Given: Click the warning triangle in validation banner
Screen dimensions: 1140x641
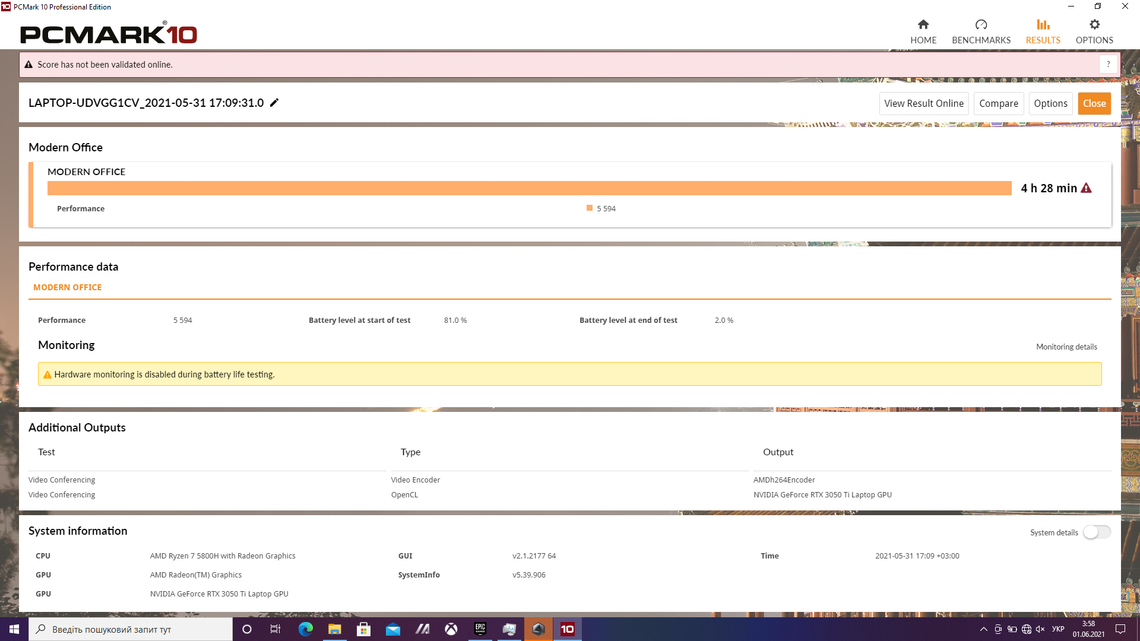Looking at the screenshot, I should pyautogui.click(x=28, y=65).
